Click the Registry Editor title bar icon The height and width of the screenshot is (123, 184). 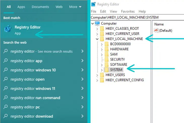point(94,4)
